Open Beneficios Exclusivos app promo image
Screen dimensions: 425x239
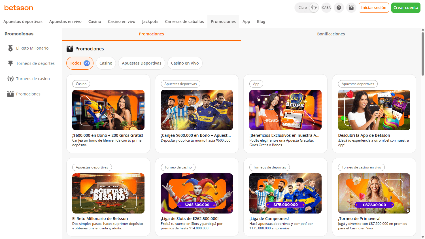point(285,110)
